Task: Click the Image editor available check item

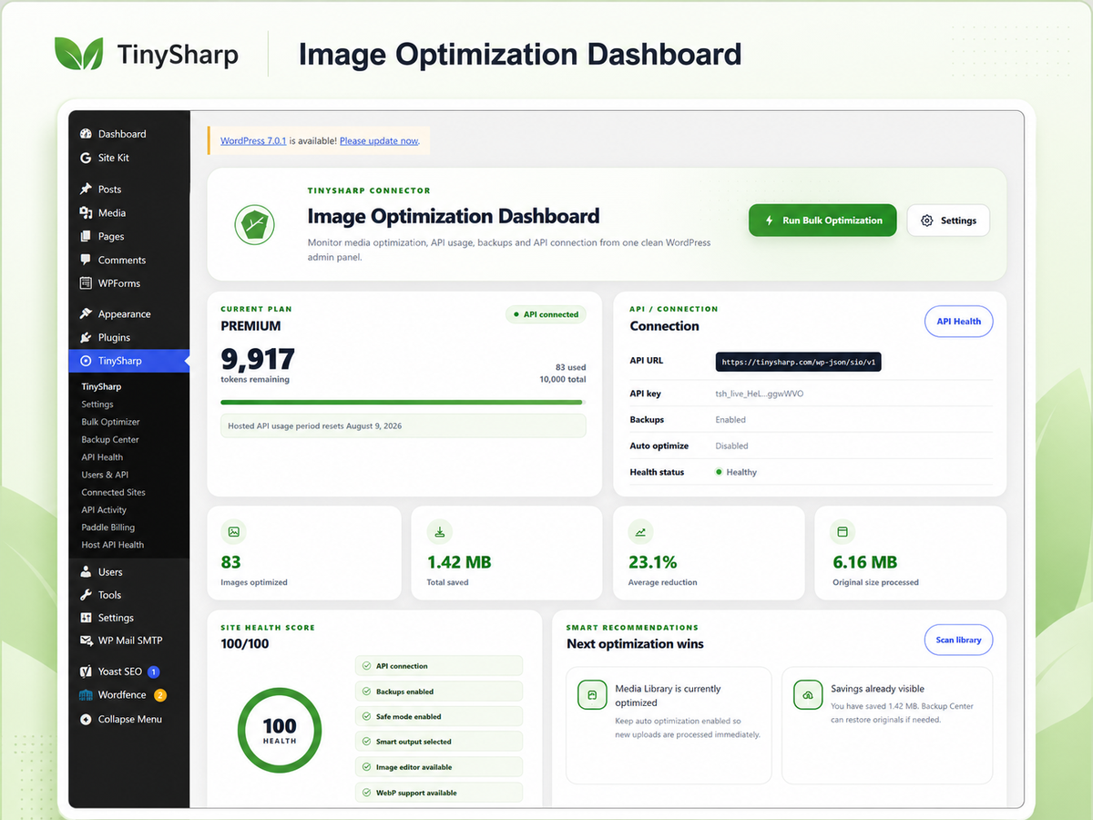Action: pos(439,767)
